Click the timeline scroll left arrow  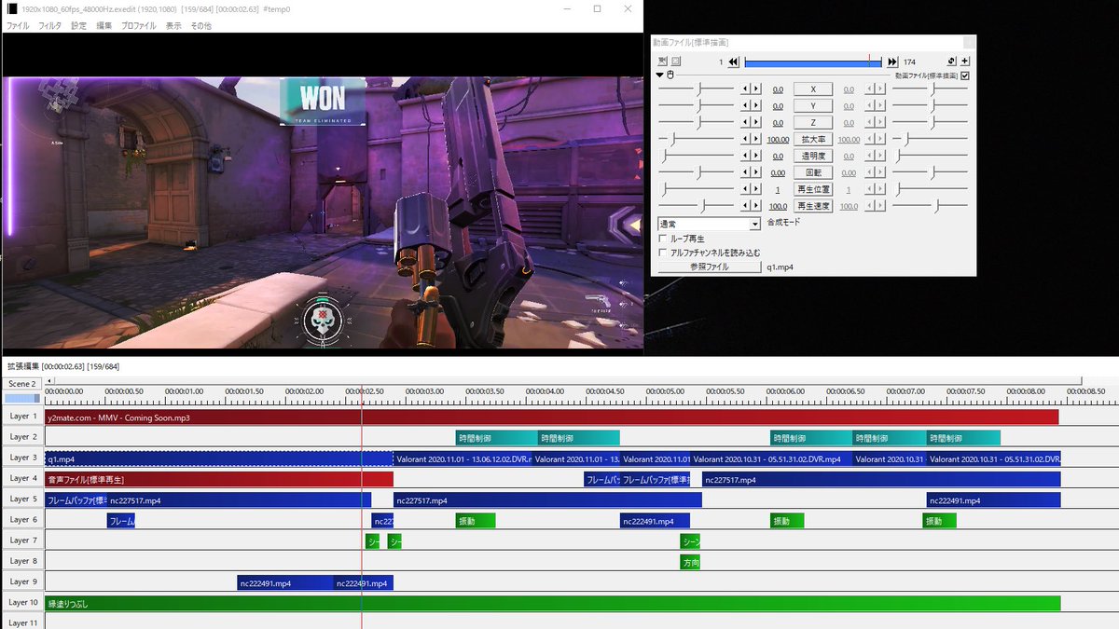tap(48, 380)
